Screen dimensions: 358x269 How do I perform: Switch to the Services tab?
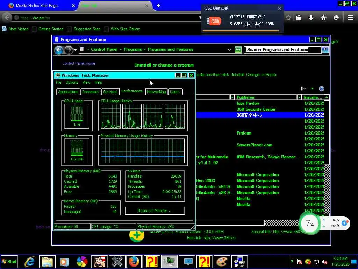click(x=110, y=92)
